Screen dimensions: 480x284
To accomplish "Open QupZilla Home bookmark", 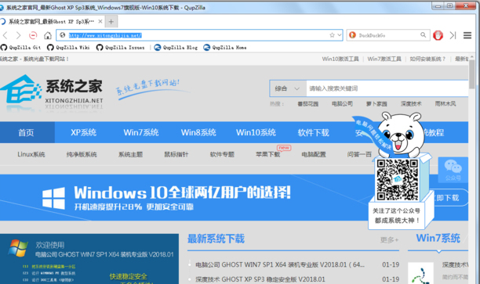I will [x=225, y=47].
